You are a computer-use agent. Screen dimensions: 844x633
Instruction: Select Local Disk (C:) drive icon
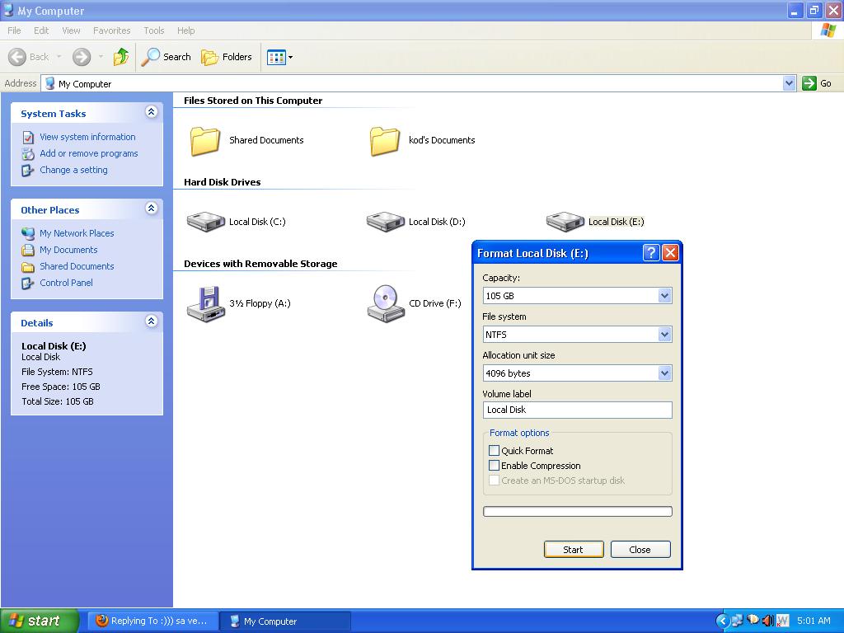(x=205, y=221)
